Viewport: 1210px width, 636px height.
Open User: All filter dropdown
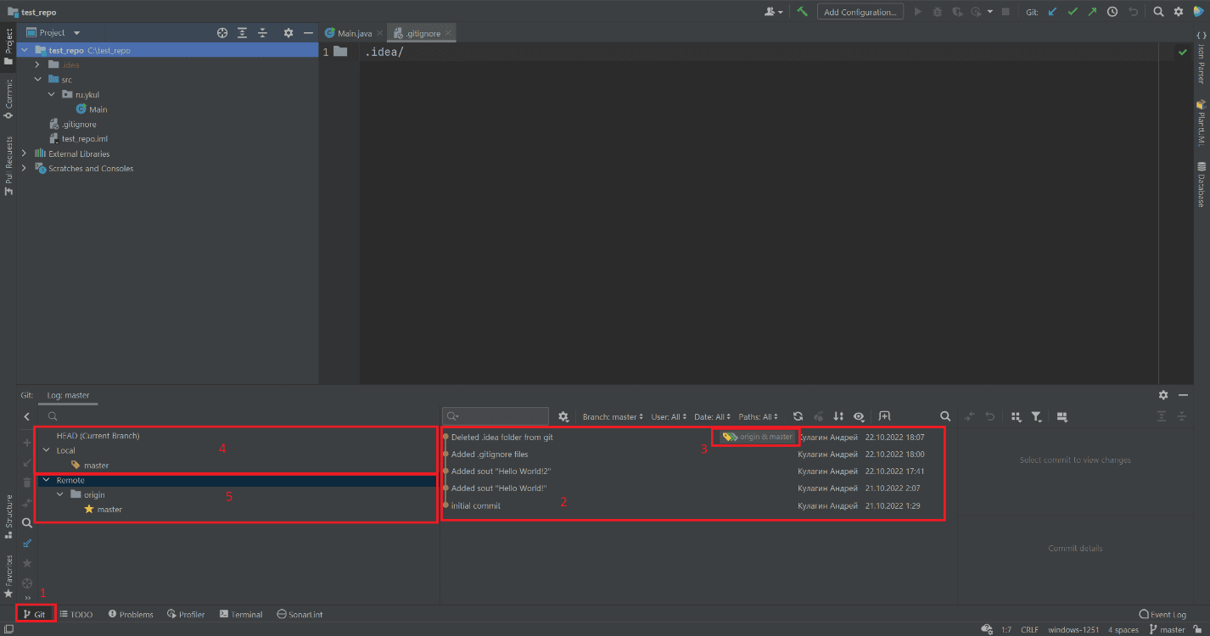coord(669,417)
